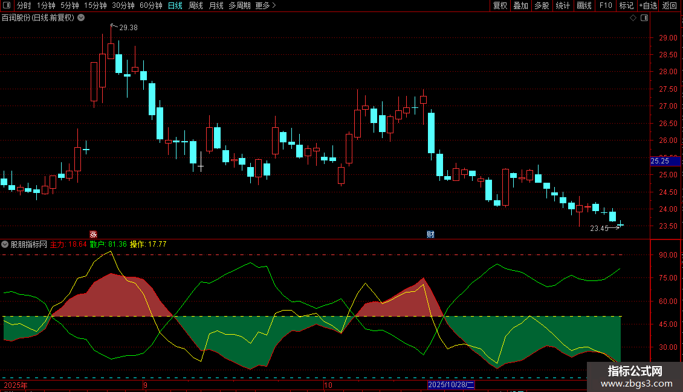Select the 60分钟 period
This screenshot has height=392, width=683.
(151, 5)
